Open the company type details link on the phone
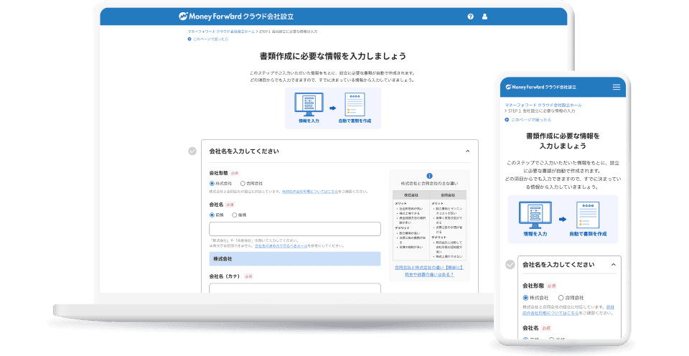 (568, 310)
